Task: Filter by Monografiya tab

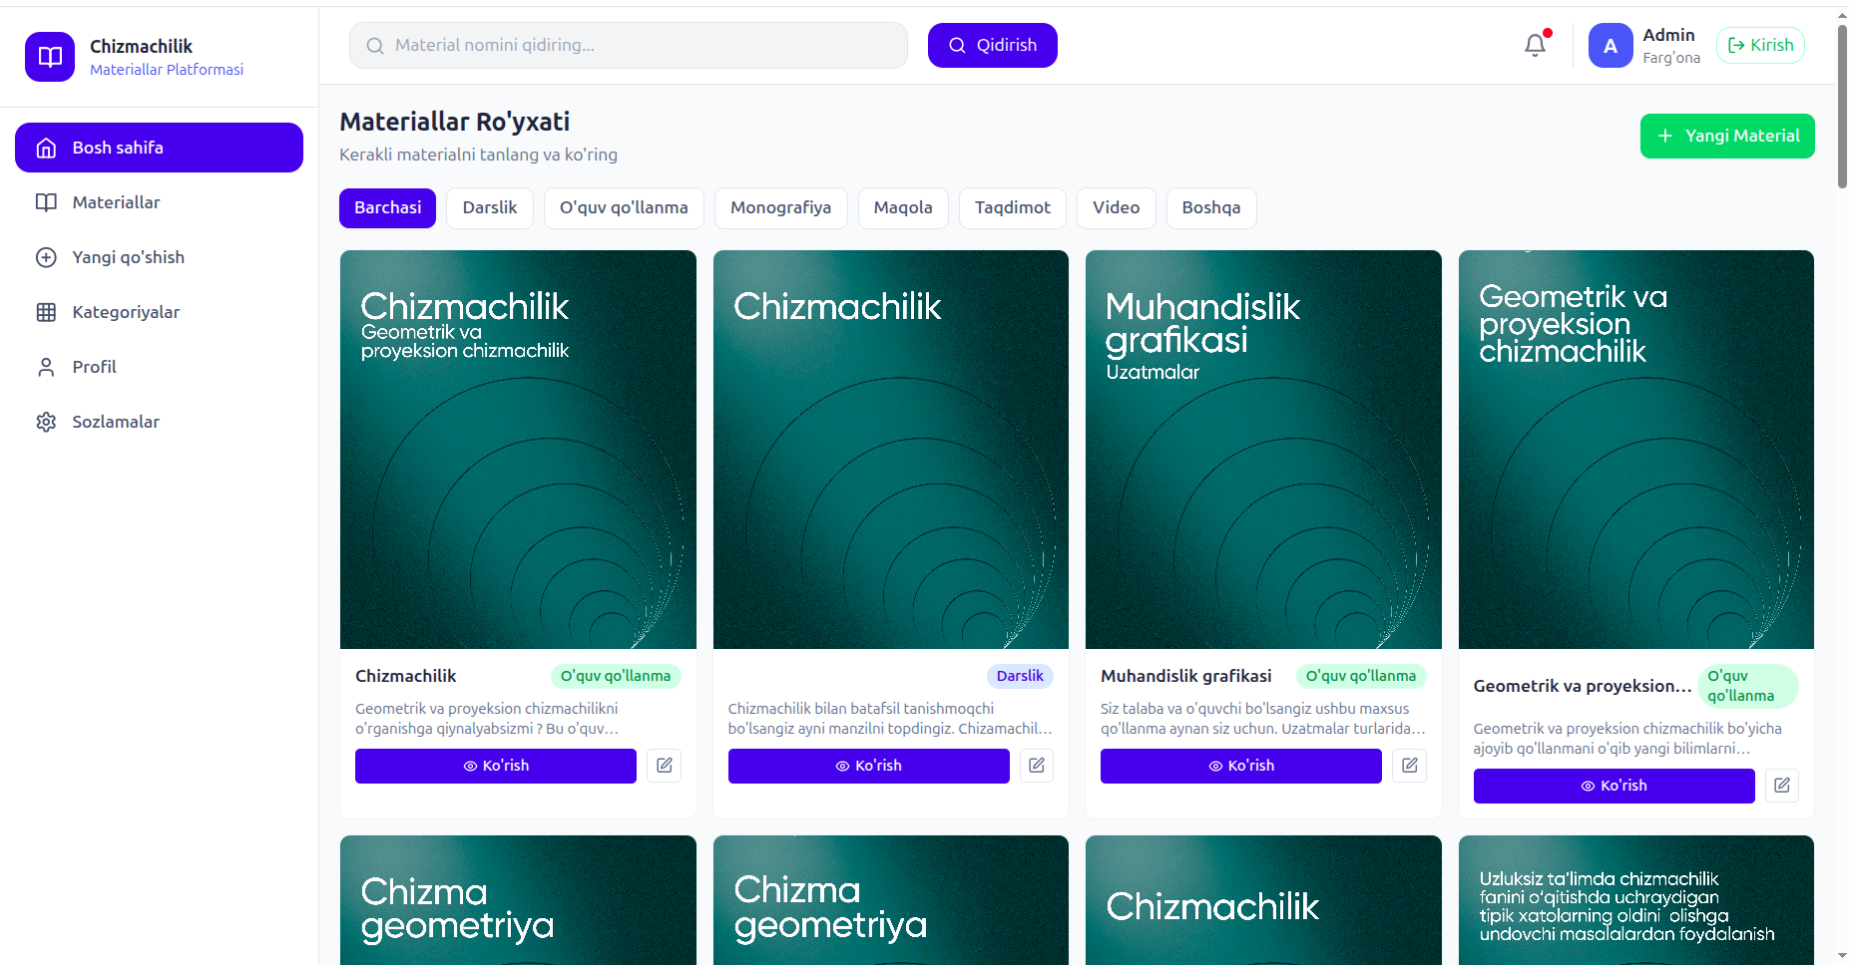Action: pyautogui.click(x=780, y=208)
